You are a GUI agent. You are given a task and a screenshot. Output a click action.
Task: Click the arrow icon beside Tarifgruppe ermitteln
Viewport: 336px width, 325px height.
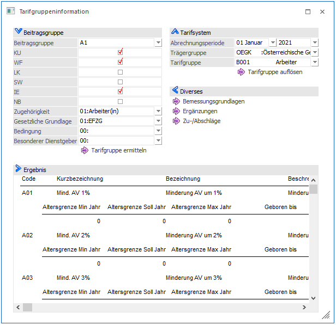click(x=84, y=150)
